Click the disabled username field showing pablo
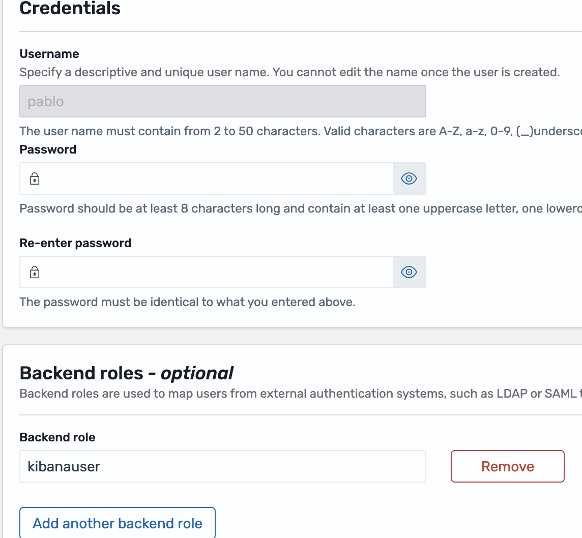Image resolution: width=582 pixels, height=538 pixels. (x=222, y=101)
